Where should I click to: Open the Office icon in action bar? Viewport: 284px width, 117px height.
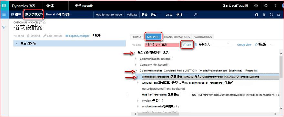tap(257, 15)
